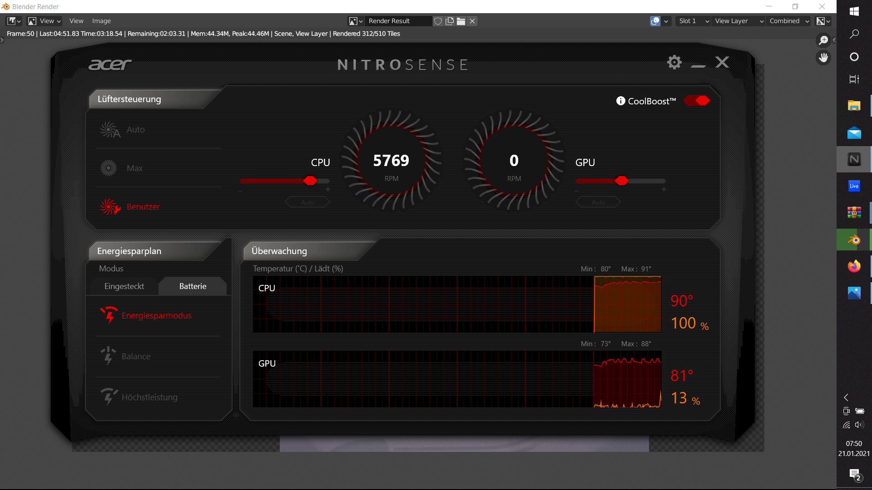
Task: Click the battery tray icon
Action: tap(860, 411)
